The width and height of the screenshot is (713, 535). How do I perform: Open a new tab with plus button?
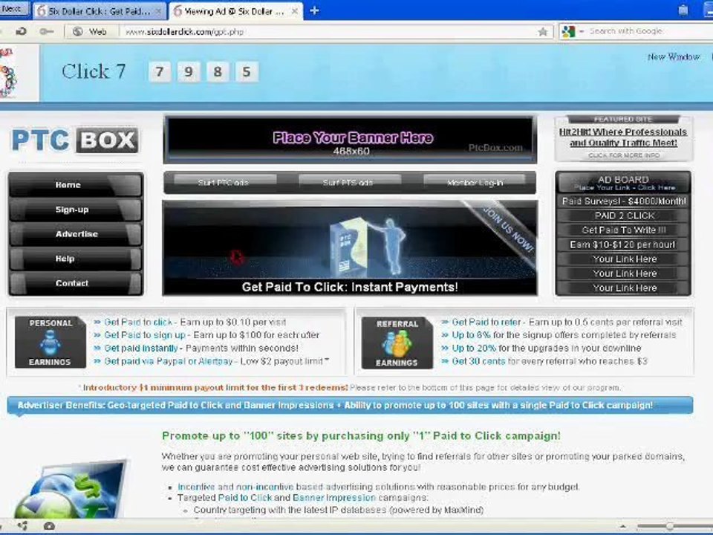314,11
